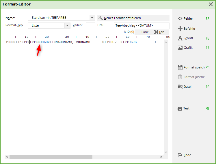The width and height of the screenshot is (216, 164).
Task: Click Neues Format definieren button
Action: click(x=133, y=18)
